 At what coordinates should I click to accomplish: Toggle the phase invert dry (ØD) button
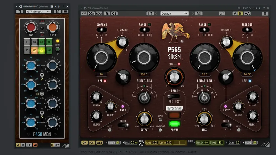(x=91, y=14)
